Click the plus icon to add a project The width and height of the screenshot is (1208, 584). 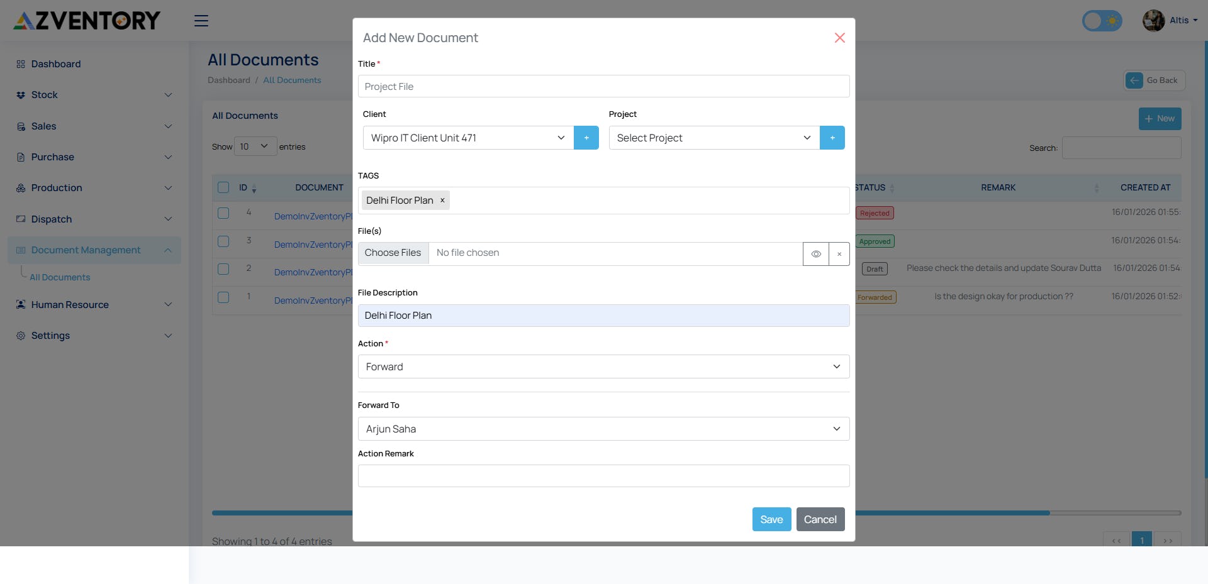coord(832,138)
